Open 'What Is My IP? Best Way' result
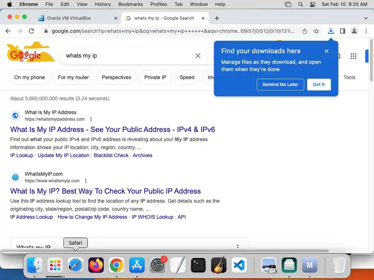Viewport: 374px width, 280px height. 106,191
